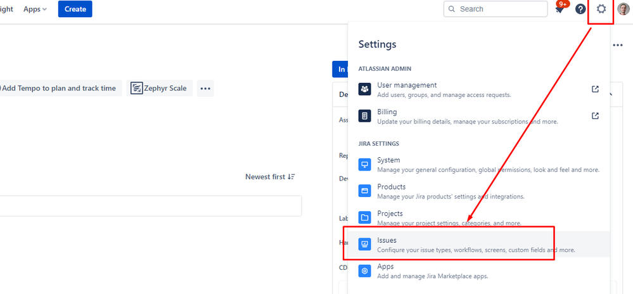Screen dimensions: 633x294
Task: Focus the Search input field
Action: click(x=496, y=9)
